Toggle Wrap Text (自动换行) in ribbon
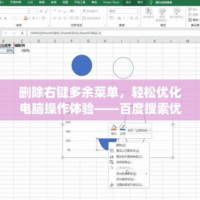This screenshot has height=200, width=200. pos(90,11)
